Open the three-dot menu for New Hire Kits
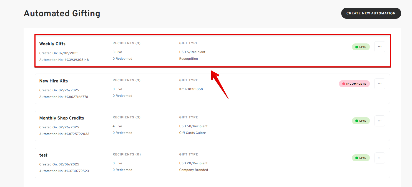 click(380, 84)
